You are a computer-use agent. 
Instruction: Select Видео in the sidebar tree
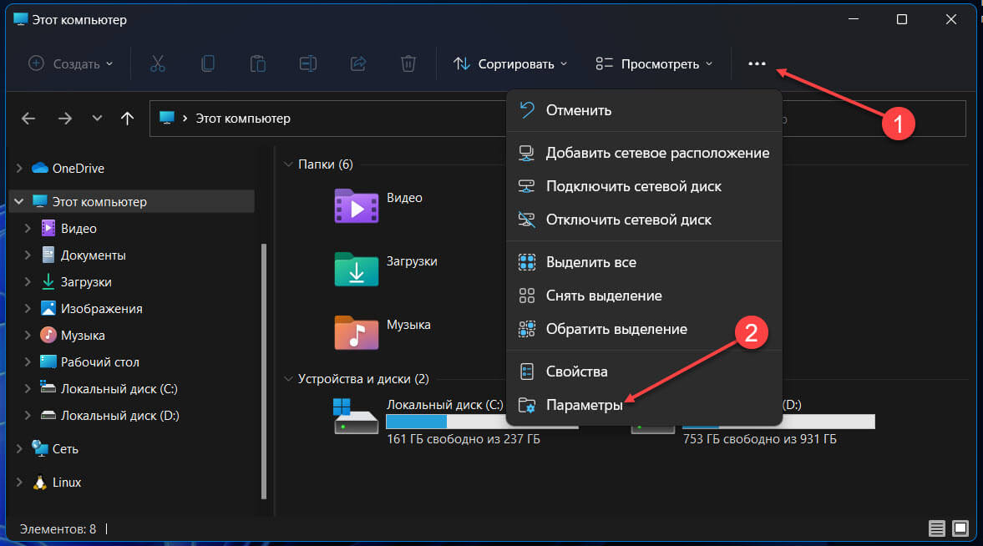[x=79, y=228]
